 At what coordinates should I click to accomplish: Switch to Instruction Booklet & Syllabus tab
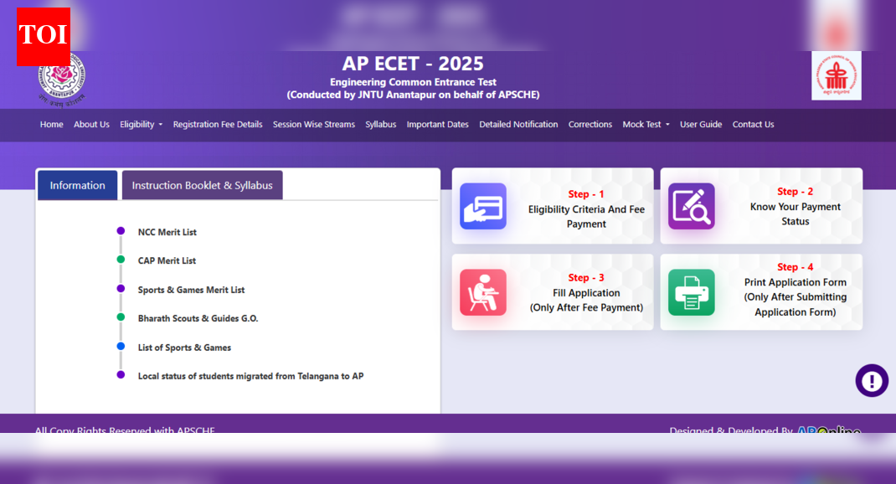(202, 186)
